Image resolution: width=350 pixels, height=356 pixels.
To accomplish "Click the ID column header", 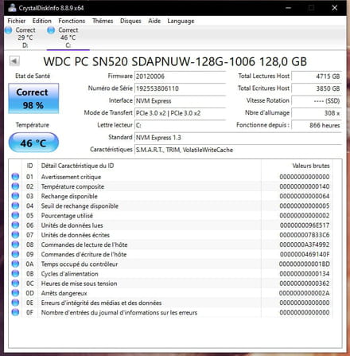I will 29,166.
